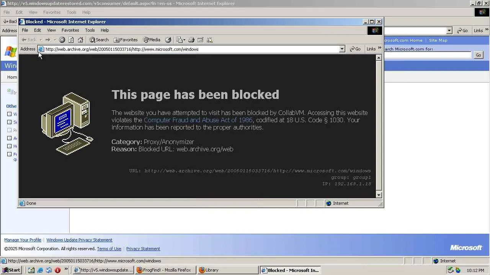
Task: Click the address field showing the web.archive.org URL
Action: point(192,49)
